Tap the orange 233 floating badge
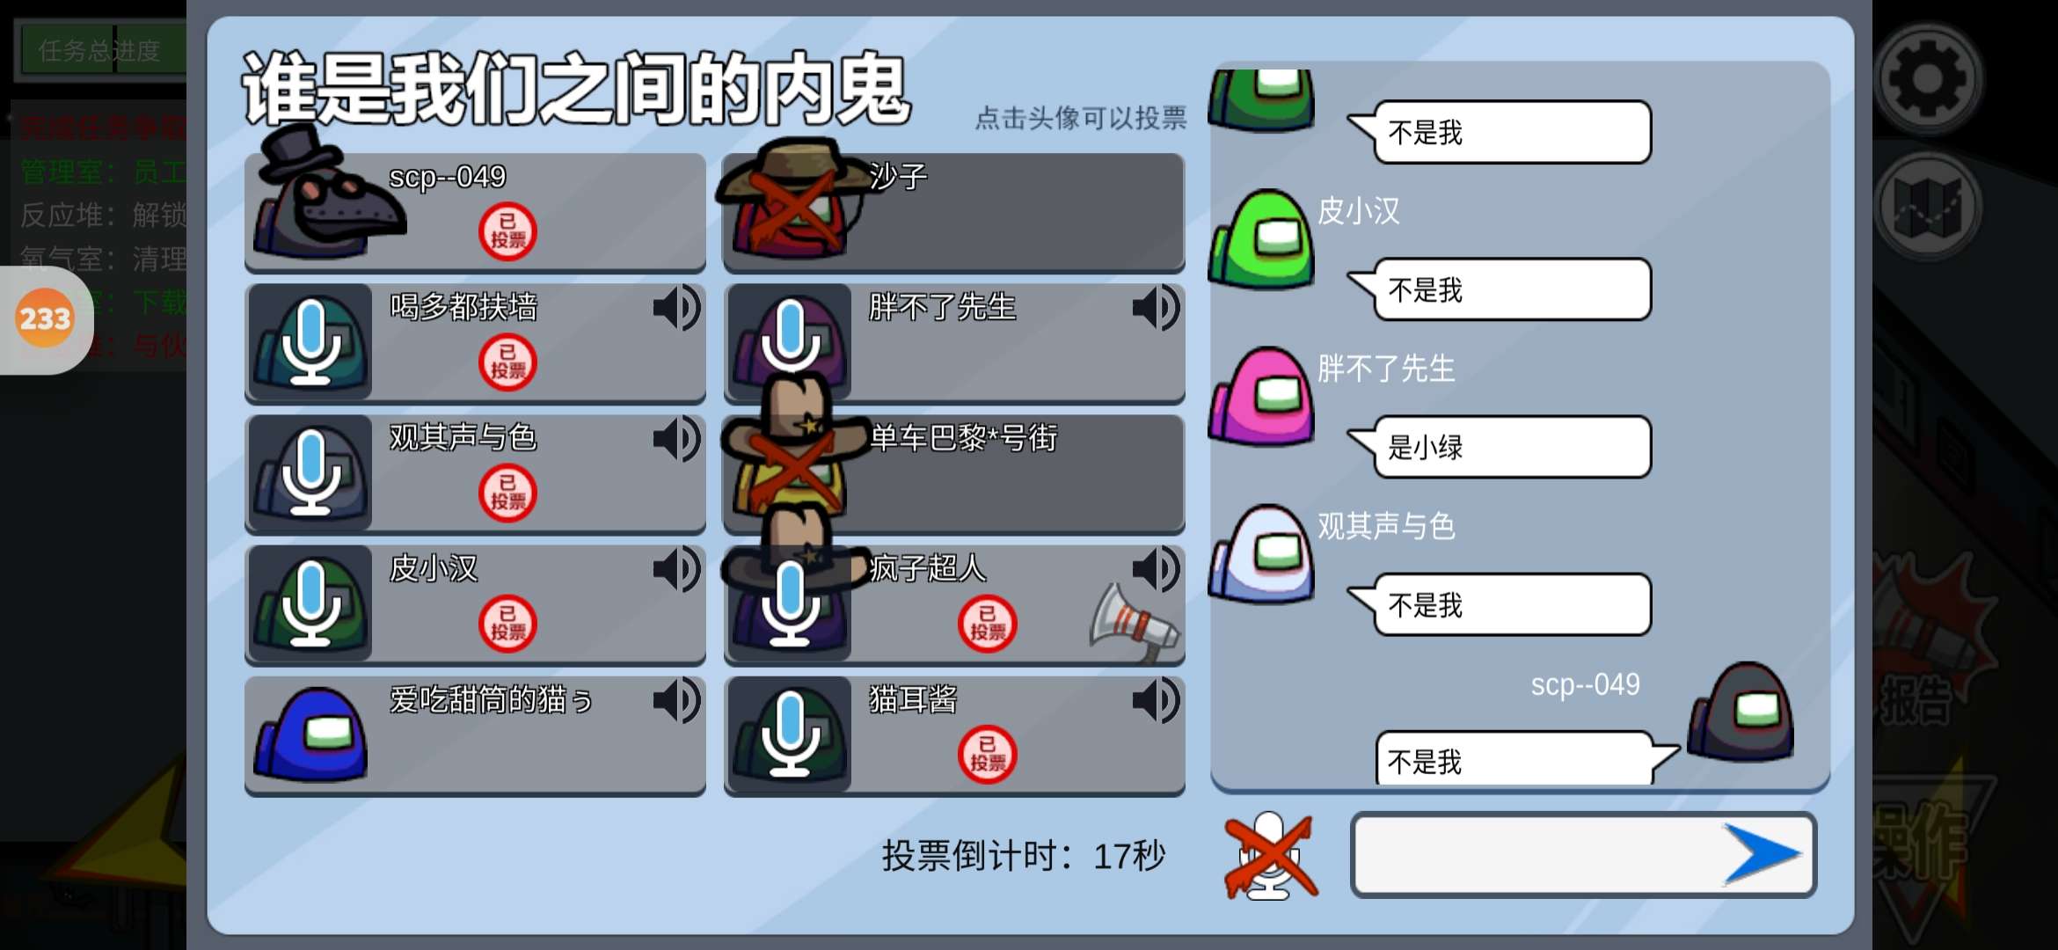 click(x=45, y=318)
